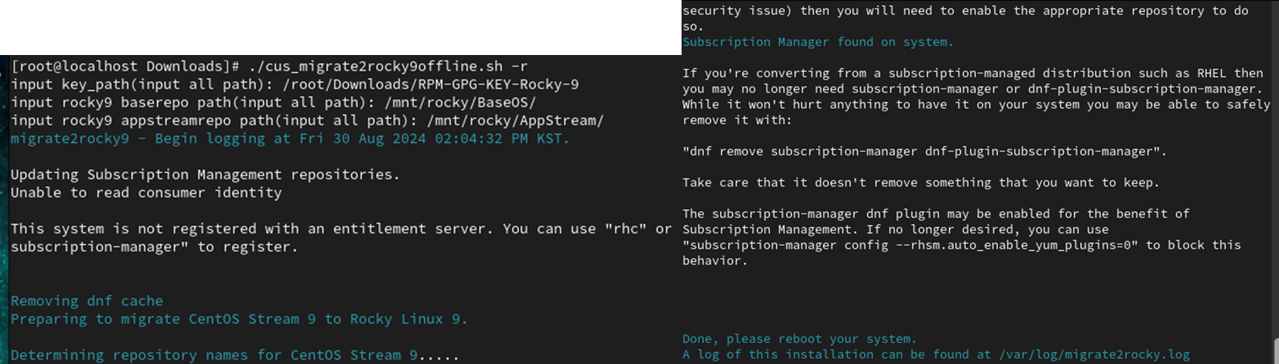Click the "subscription-manager" to register line

pos(154,247)
